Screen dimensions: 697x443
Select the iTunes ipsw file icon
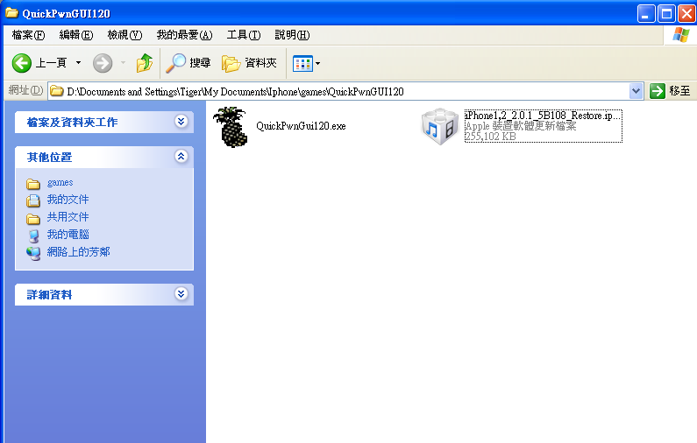(439, 126)
